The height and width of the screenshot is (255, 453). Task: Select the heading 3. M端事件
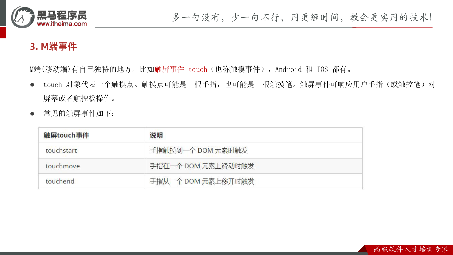pos(54,46)
